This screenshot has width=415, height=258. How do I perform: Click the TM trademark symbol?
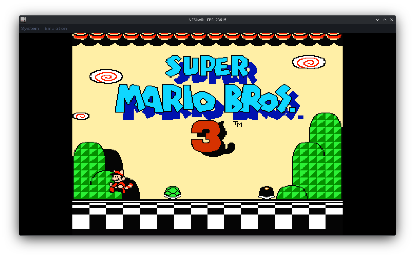pyautogui.click(x=238, y=124)
